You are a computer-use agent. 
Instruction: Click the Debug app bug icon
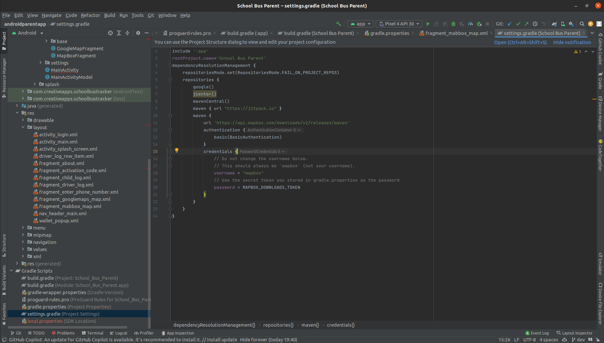[453, 24]
